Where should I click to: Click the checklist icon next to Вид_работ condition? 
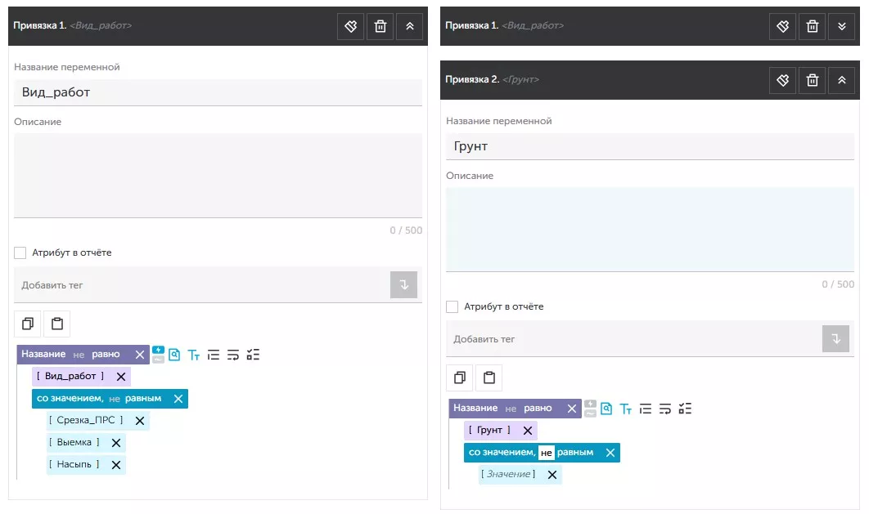(x=253, y=355)
